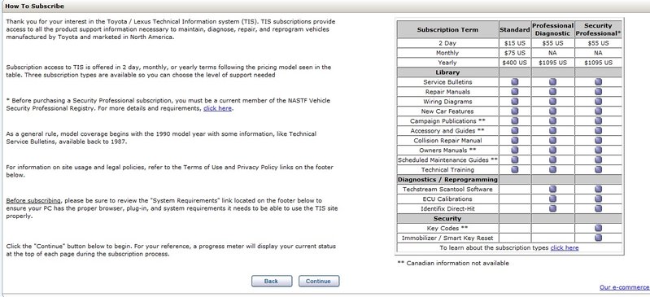Click Security Professional bullet for Campaign Publications
The image size is (650, 297).
point(598,121)
